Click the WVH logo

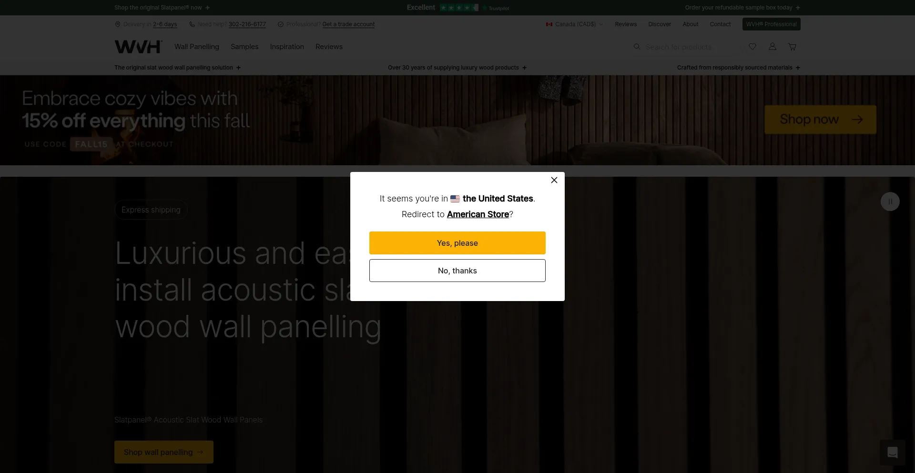(138, 47)
